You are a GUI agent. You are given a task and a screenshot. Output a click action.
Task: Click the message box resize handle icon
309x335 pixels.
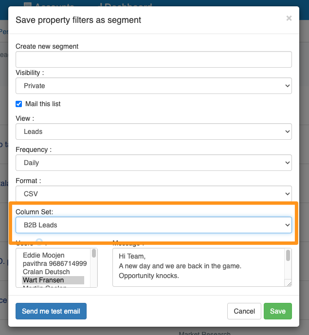tap(289, 284)
